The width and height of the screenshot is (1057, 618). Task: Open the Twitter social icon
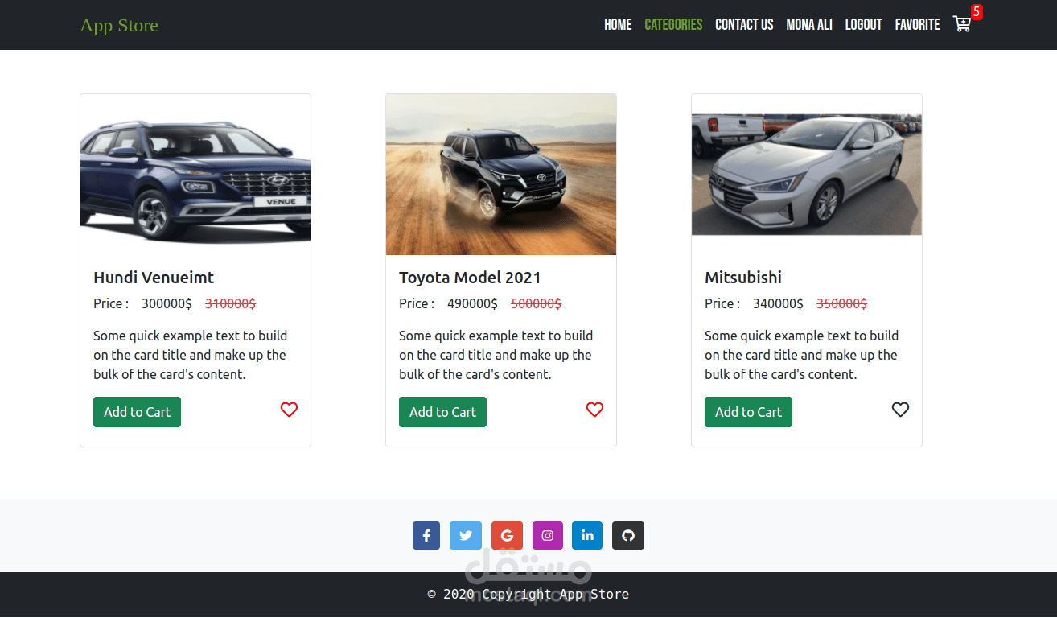click(x=466, y=535)
